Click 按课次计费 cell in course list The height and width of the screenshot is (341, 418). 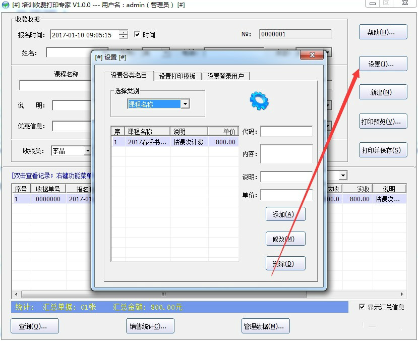[189, 142]
